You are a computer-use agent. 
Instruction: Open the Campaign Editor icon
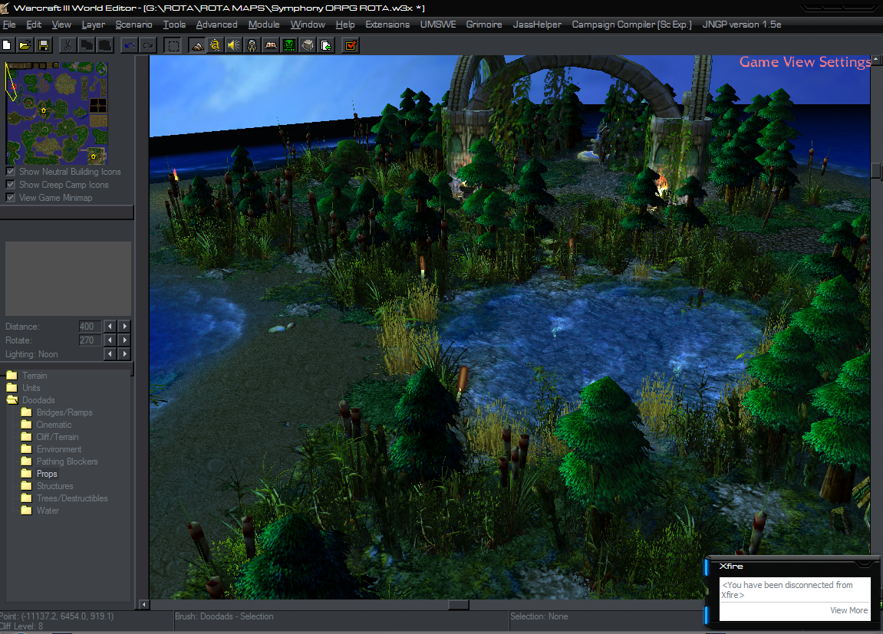tap(271, 45)
